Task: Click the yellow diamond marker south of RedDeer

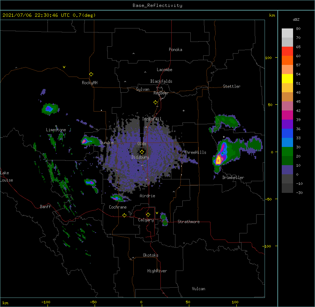Action: pyautogui.click(x=156, y=102)
